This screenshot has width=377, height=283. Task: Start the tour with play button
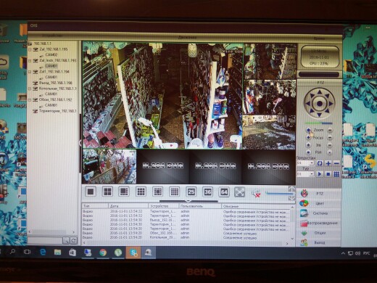point(320,173)
